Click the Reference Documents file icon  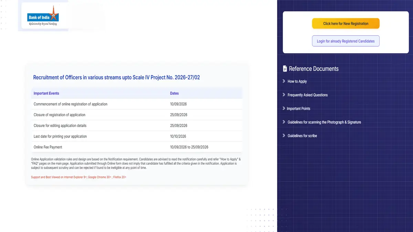(285, 69)
